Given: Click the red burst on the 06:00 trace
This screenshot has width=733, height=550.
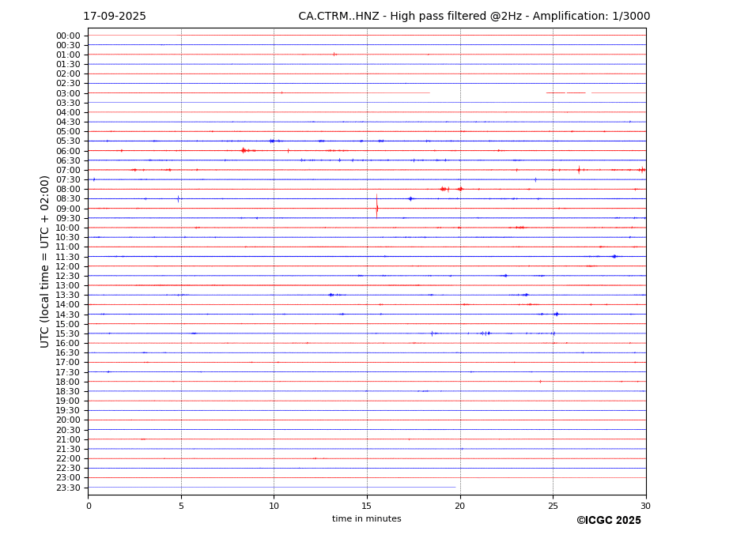Looking at the screenshot, I should 244,150.
